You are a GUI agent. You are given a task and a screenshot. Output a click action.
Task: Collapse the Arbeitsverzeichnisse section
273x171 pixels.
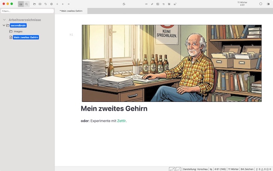tap(4, 20)
